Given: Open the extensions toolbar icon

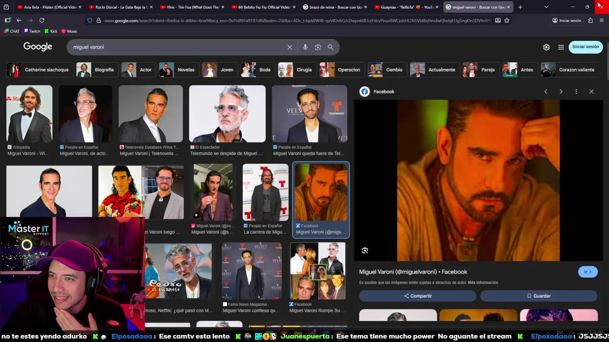Looking at the screenshot, I should [590, 20].
